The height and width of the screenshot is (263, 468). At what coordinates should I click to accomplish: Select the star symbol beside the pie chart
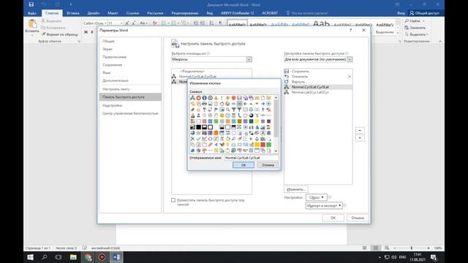(198, 133)
